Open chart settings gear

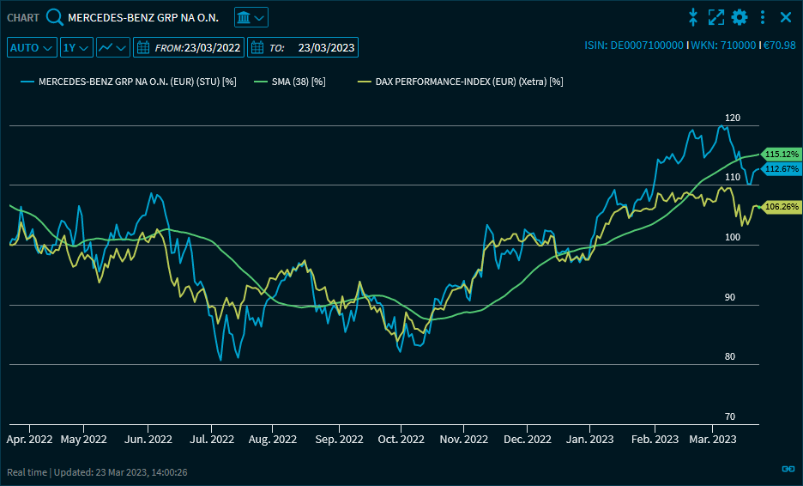[740, 17]
